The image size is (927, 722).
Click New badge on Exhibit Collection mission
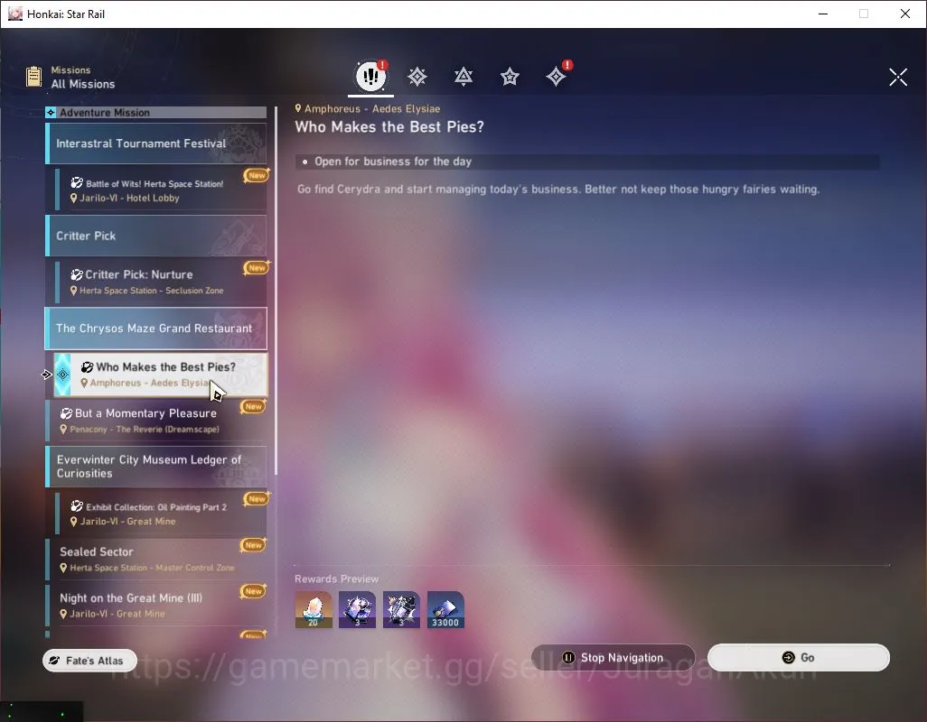point(257,499)
